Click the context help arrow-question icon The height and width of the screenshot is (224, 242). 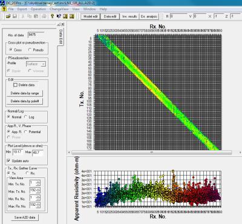59,16
